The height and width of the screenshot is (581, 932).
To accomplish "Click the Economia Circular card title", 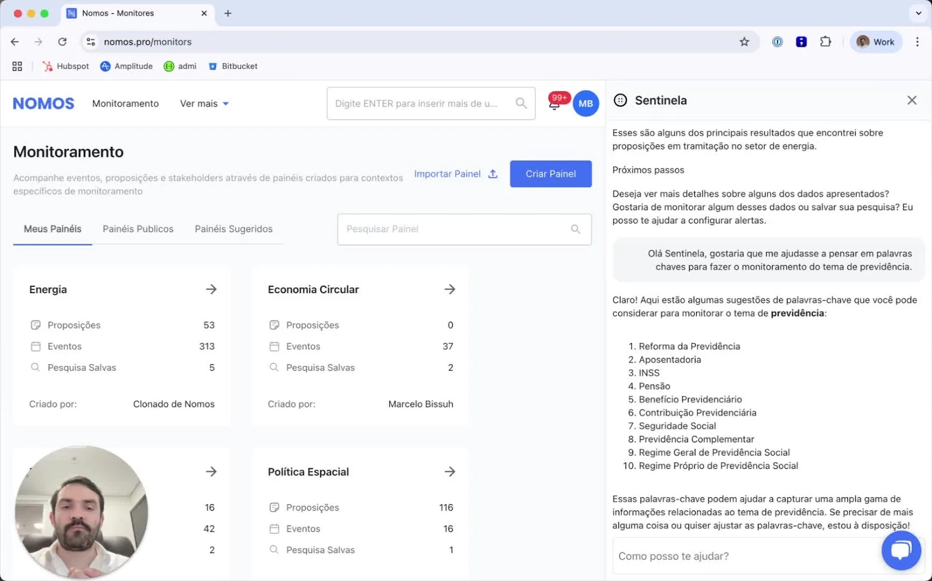I will [x=313, y=290].
